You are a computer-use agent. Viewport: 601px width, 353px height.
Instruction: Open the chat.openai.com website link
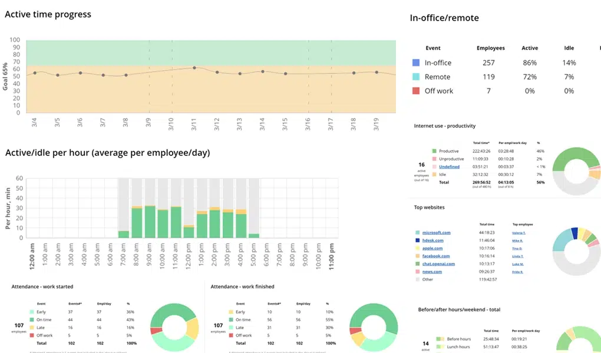pyautogui.click(x=438, y=264)
